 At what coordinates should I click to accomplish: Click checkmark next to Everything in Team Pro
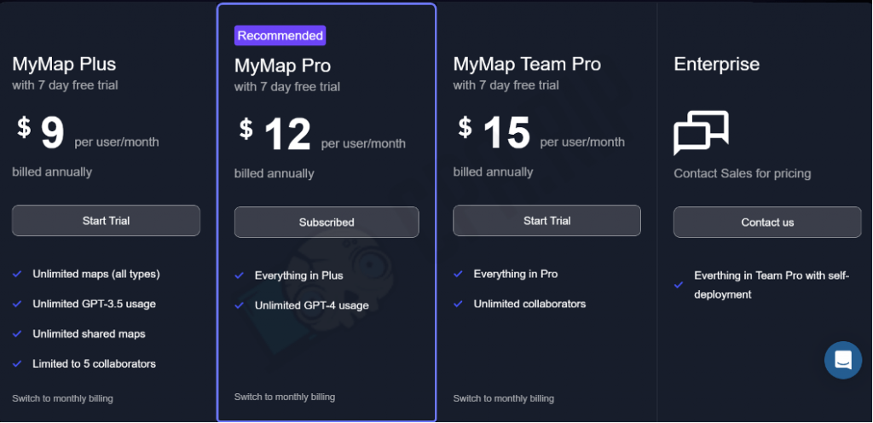point(679,284)
